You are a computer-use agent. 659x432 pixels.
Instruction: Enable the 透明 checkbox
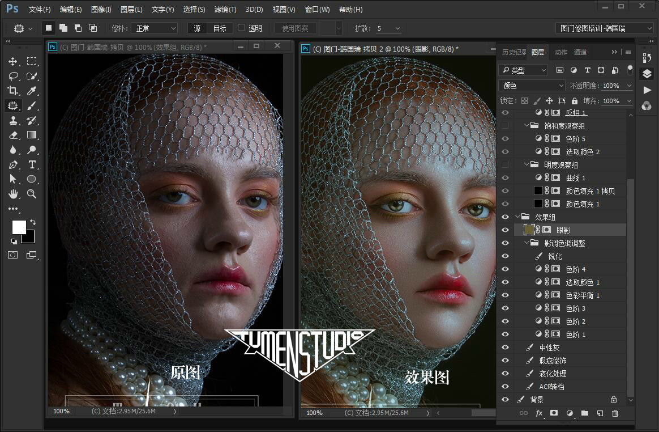click(x=241, y=28)
